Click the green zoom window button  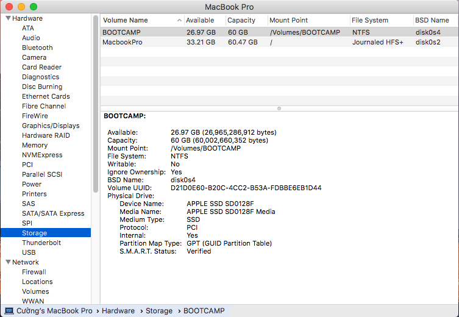click(x=33, y=7)
